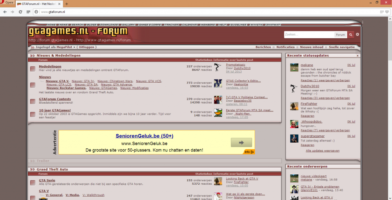The height and width of the screenshot is (200, 392).
Task: Open the SeniorenGeluk.be (50+) ad link
Action: [x=144, y=136]
